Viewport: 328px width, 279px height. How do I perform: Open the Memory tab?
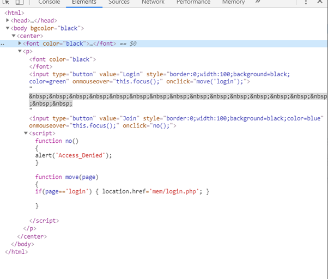tap(233, 2)
